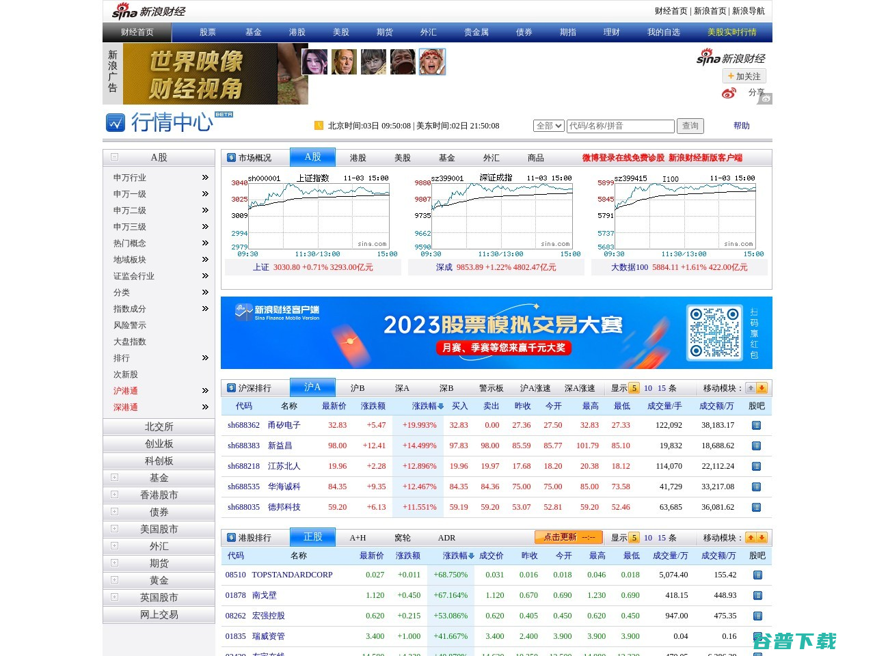The width and height of the screenshot is (875, 656).
Task: Click the clock icon beside 北京时间
Action: point(319,125)
